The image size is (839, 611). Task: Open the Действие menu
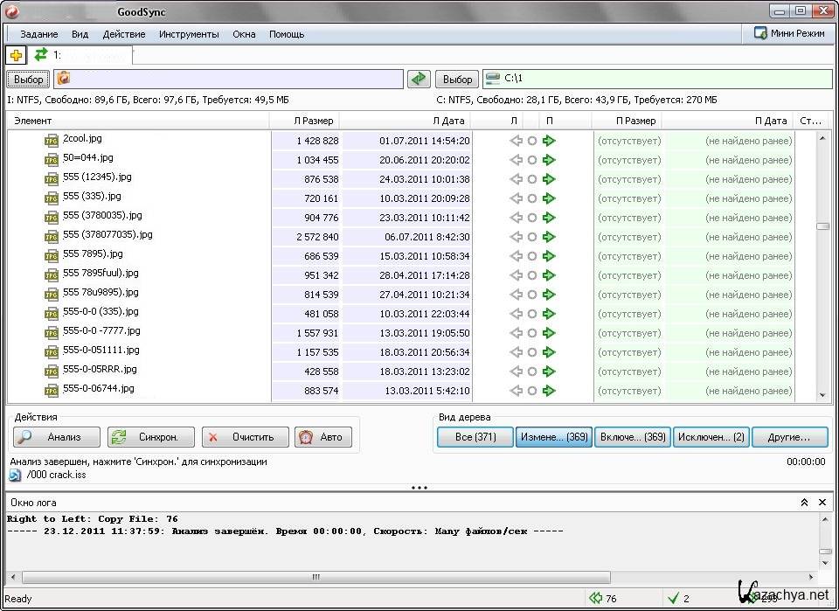tap(123, 34)
